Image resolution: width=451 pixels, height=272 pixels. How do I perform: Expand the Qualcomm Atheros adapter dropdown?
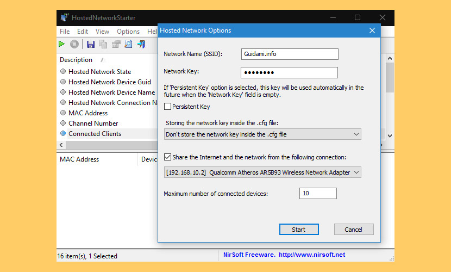pos(262,172)
